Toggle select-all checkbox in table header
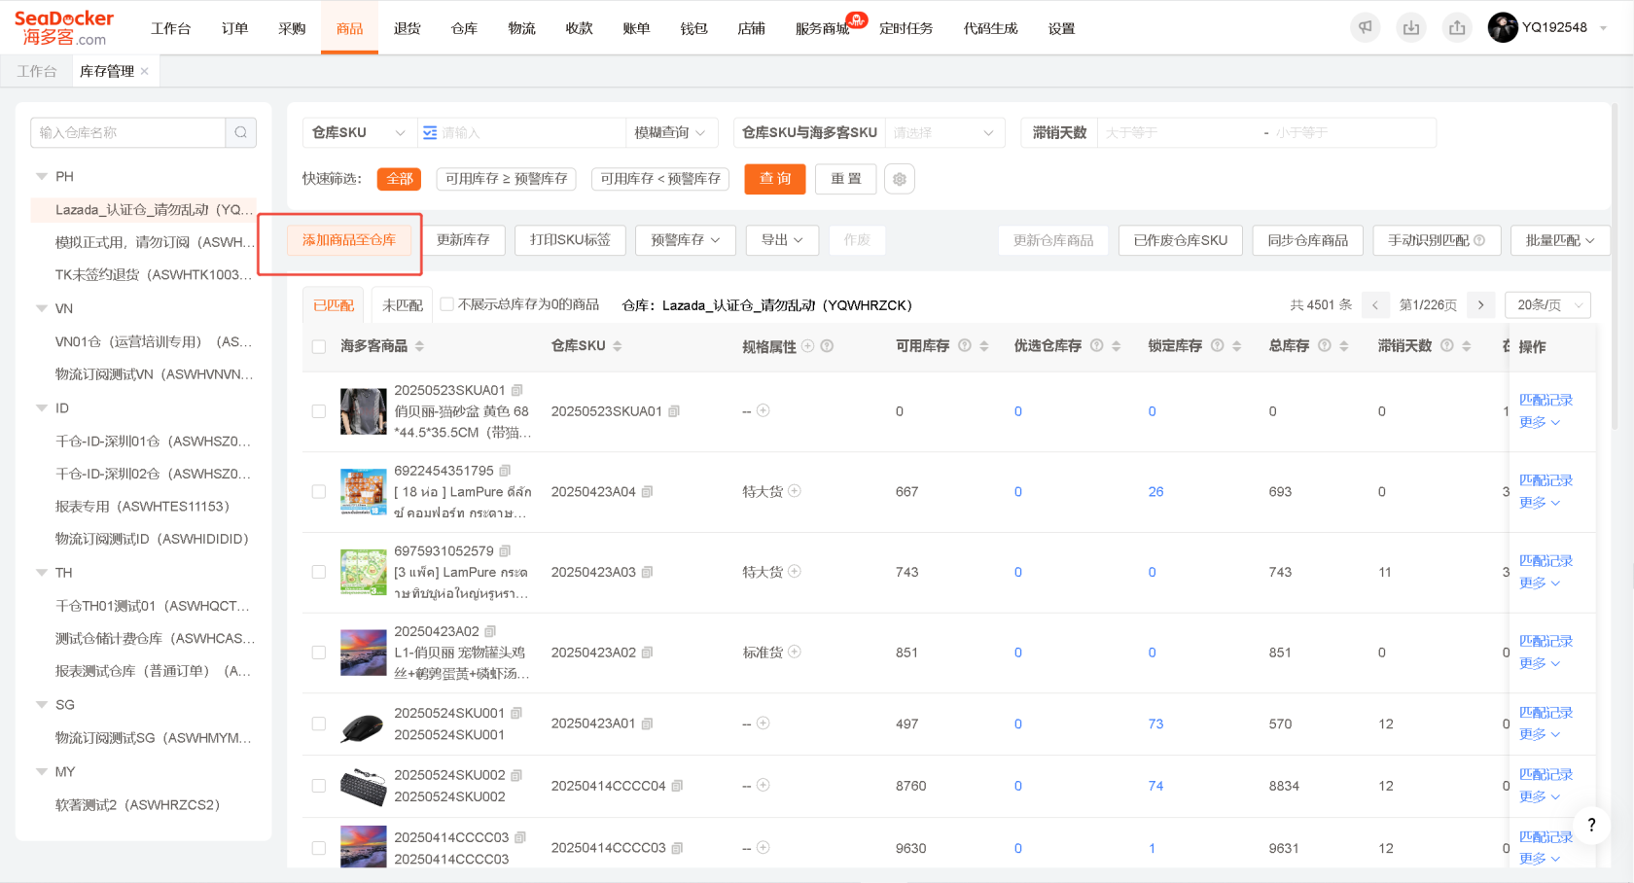The image size is (1634, 883). (x=319, y=347)
